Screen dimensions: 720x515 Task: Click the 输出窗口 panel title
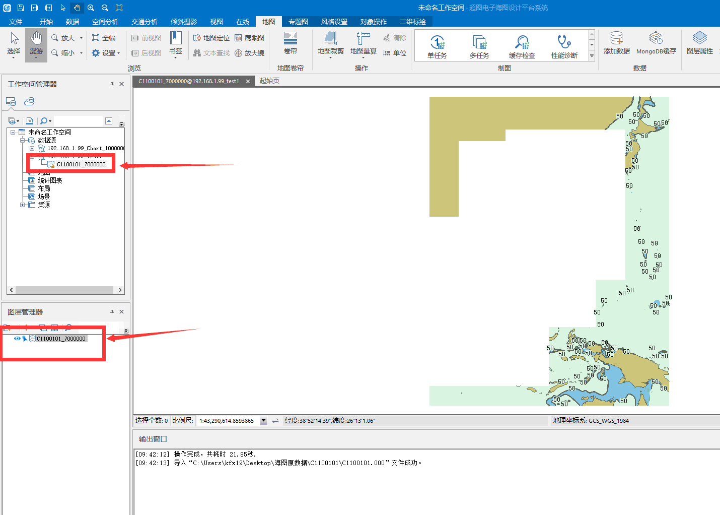tap(153, 439)
